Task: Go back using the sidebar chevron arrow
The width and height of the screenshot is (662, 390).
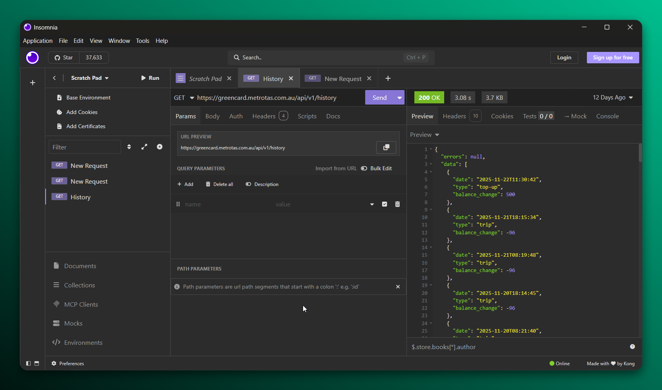Action: 54,78
